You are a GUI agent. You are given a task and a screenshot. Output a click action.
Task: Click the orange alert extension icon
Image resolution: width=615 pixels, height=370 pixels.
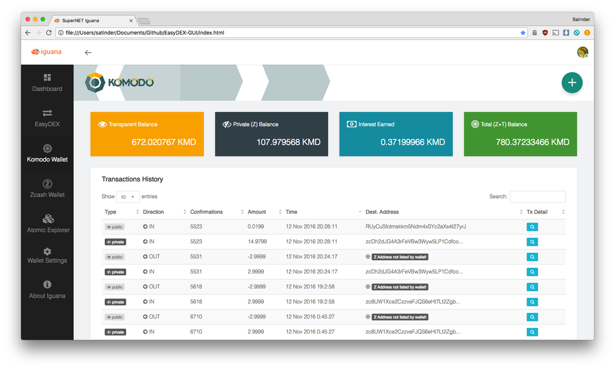click(587, 33)
